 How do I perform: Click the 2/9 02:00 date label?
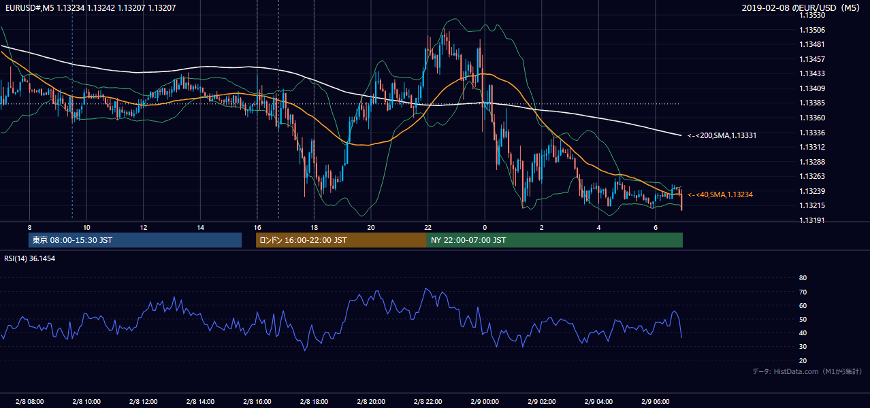click(541, 402)
